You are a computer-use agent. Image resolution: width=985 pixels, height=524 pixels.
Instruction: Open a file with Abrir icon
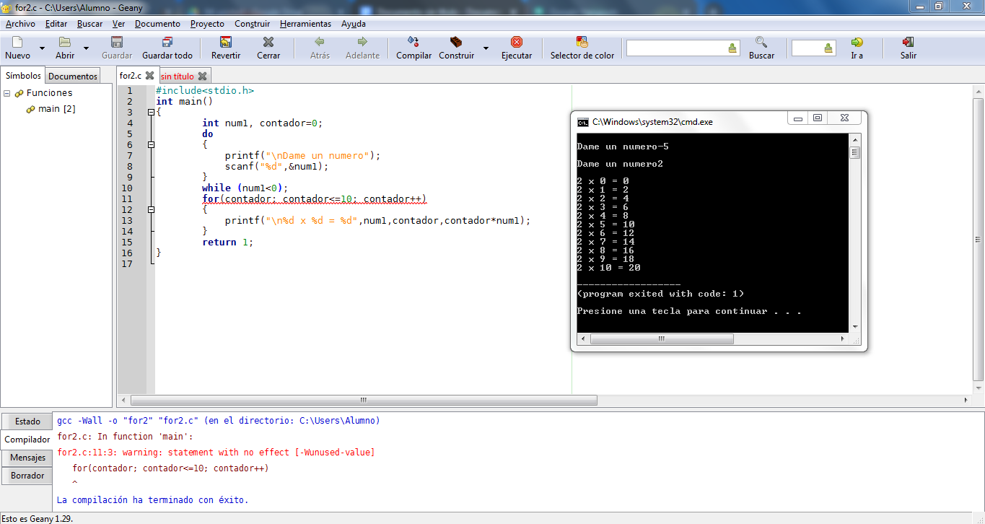(x=65, y=42)
